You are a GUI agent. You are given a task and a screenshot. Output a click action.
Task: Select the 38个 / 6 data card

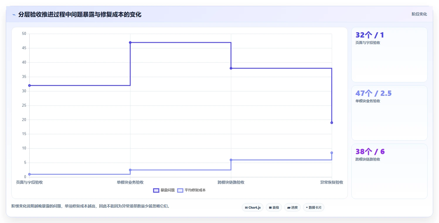pyautogui.click(x=389, y=171)
